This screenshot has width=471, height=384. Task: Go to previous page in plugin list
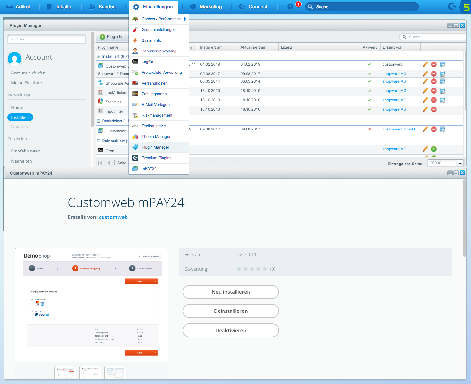click(109, 163)
